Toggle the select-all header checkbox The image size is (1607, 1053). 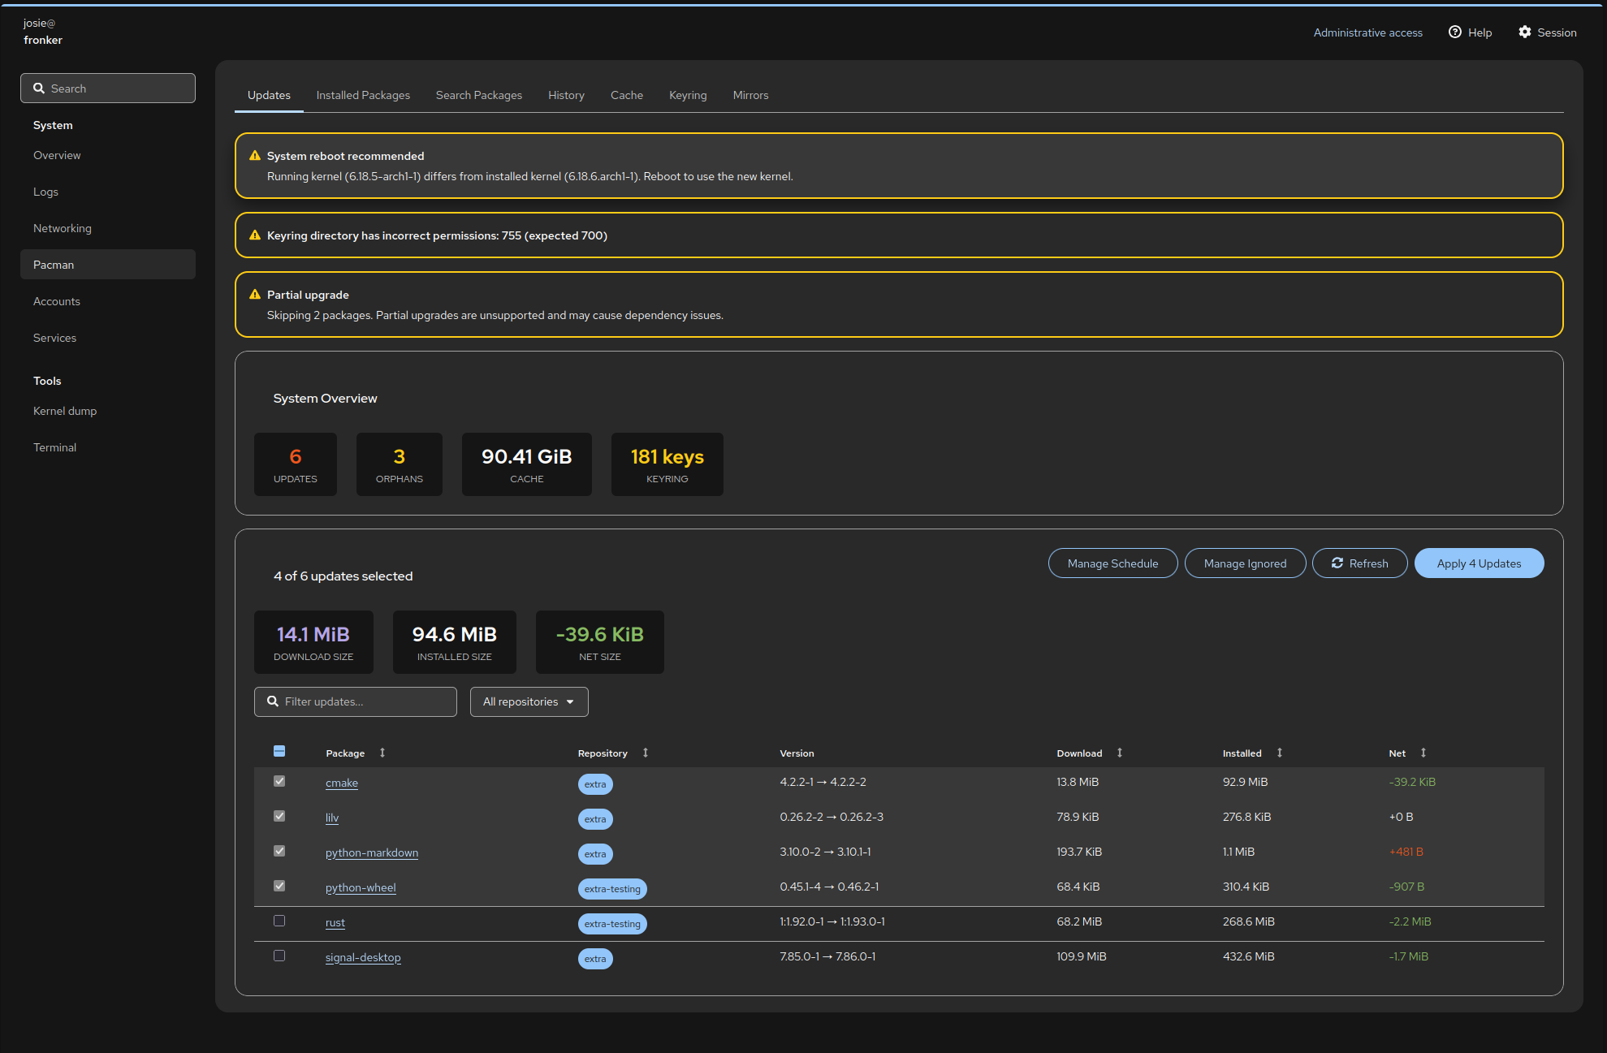(279, 751)
